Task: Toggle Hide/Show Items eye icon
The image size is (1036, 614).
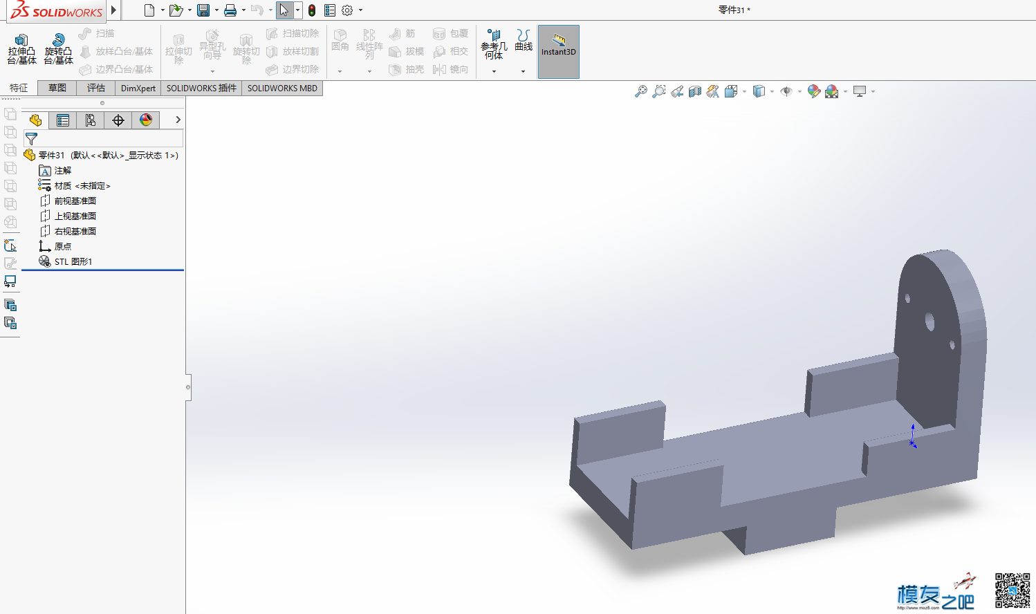Action: pos(786,91)
